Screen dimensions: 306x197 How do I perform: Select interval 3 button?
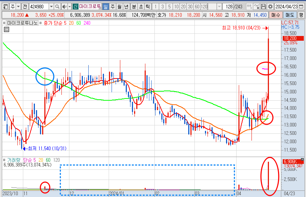tap(162, 7)
